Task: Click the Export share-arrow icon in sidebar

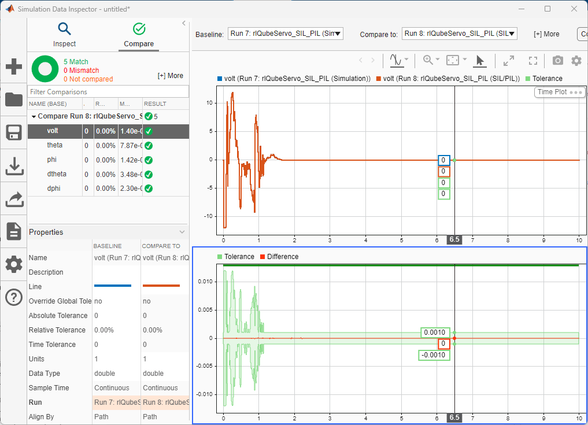Action: (x=14, y=199)
